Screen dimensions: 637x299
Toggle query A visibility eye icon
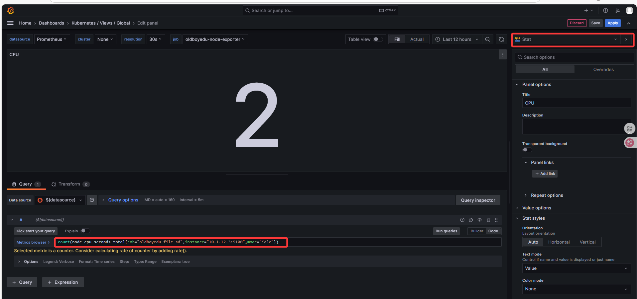(x=479, y=220)
